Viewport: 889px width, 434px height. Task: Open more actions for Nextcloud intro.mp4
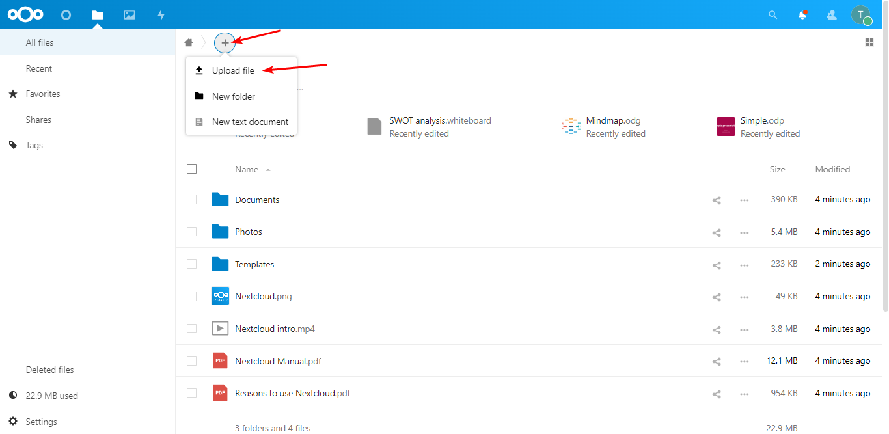click(745, 329)
